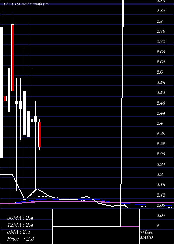174x244 pixels.
Task: Click the 2.8 price axis label
Action: point(159,21)
